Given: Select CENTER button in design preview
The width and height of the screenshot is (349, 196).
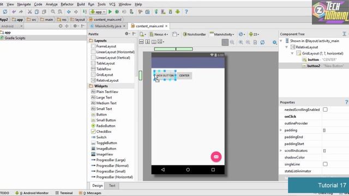Looking at the screenshot, I should point(184,76).
